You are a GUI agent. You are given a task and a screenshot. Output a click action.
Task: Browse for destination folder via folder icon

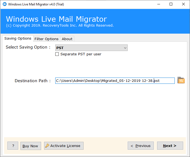pyautogui.click(x=181, y=80)
